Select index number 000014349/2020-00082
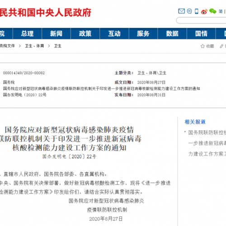The height and width of the screenshot is (226, 226). [x=24, y=73]
